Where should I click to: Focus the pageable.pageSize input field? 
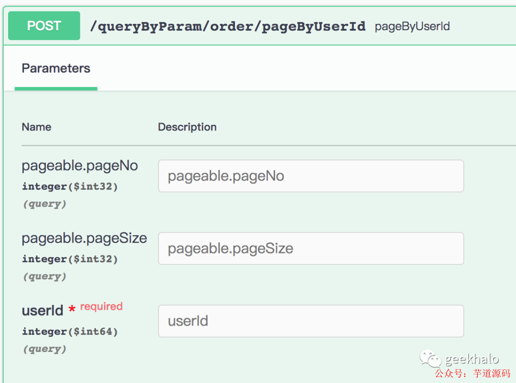311,248
